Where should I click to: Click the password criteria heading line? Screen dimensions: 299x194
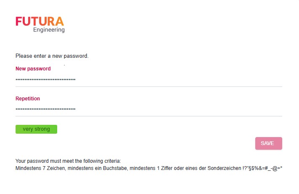(x=68, y=161)
